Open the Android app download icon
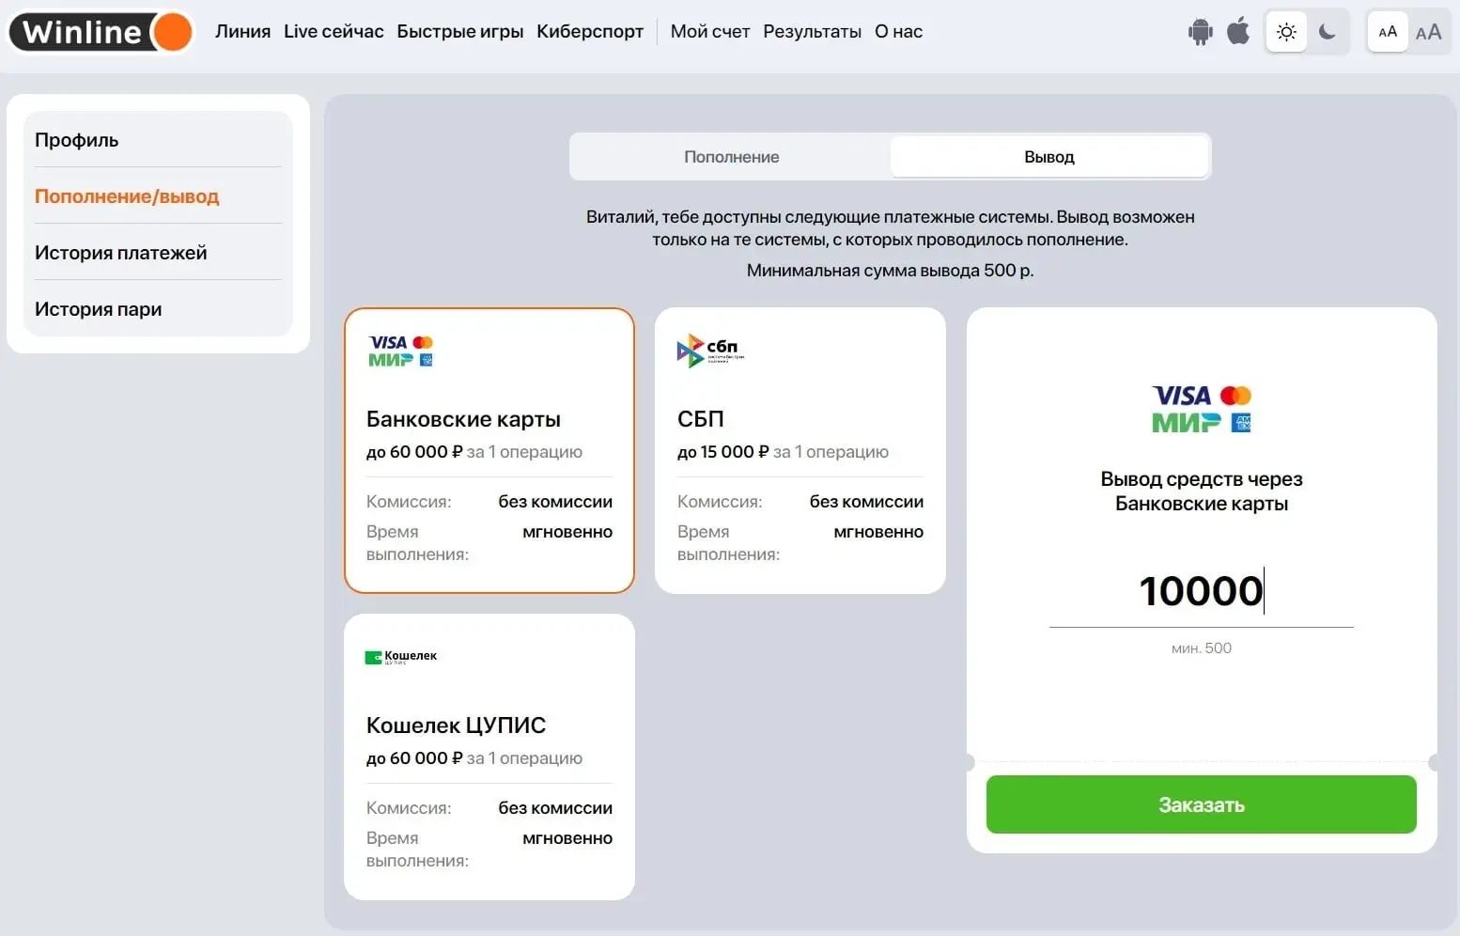Image resolution: width=1460 pixels, height=936 pixels. [x=1200, y=31]
